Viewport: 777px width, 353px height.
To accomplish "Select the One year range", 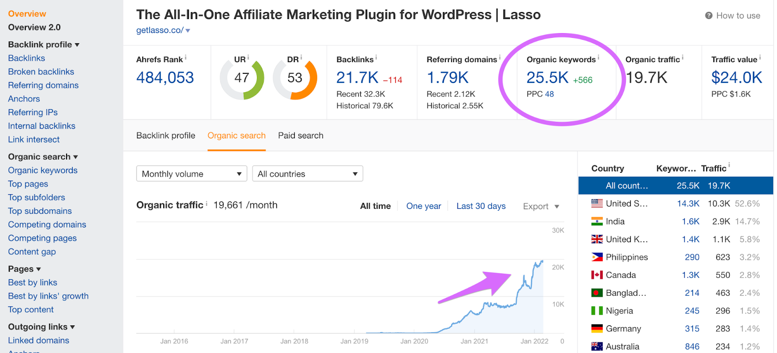I will pyautogui.click(x=423, y=206).
